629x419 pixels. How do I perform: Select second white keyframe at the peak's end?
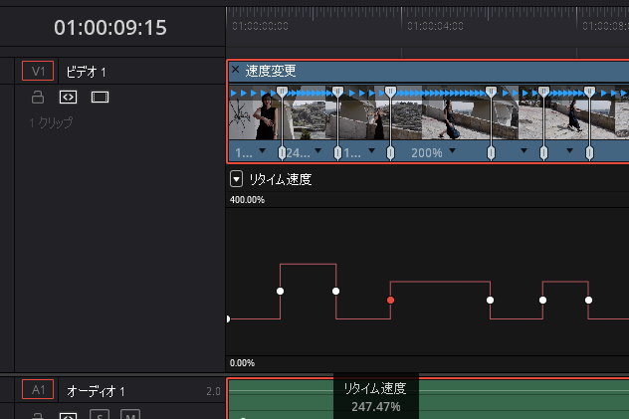click(335, 291)
